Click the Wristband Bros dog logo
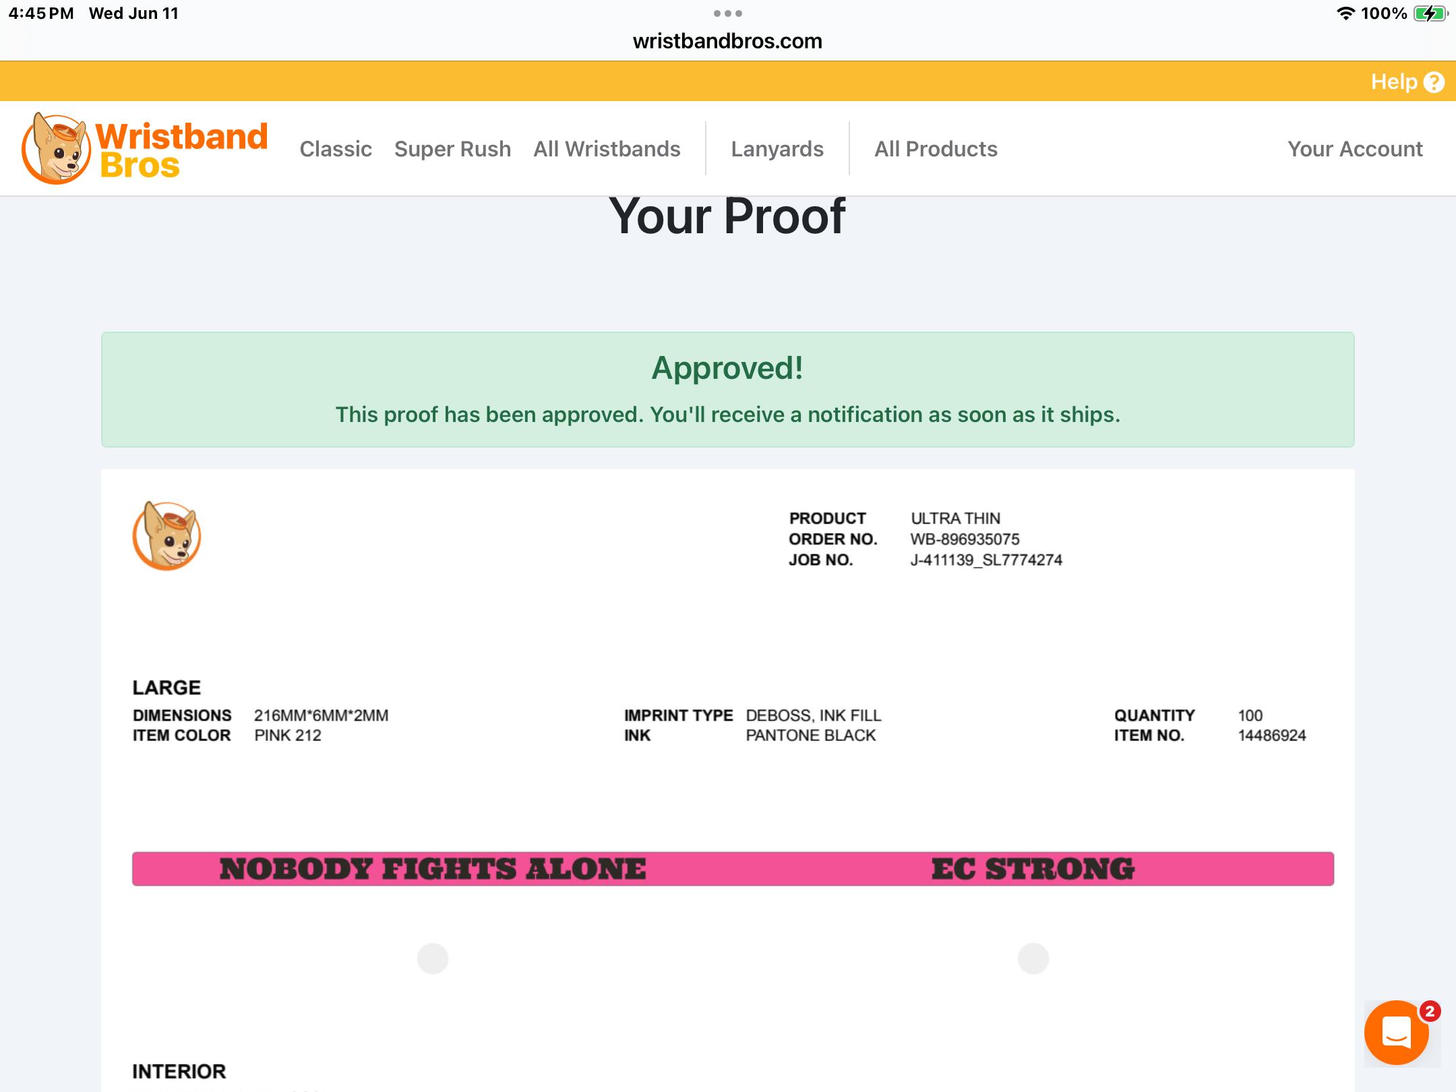Viewport: 1456px width, 1092px height. [x=56, y=149]
